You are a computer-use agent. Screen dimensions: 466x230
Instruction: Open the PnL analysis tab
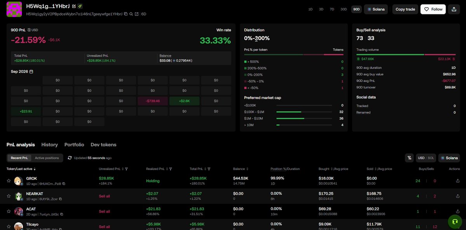tap(21, 145)
